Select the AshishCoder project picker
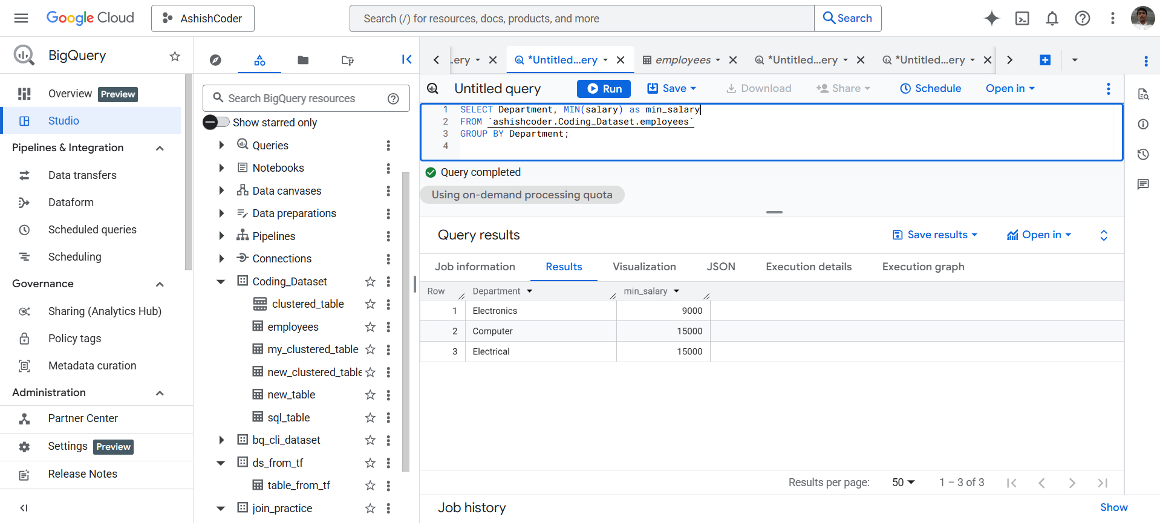 click(203, 18)
